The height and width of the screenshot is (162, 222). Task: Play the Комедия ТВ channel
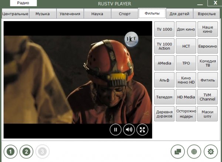click(x=208, y=63)
